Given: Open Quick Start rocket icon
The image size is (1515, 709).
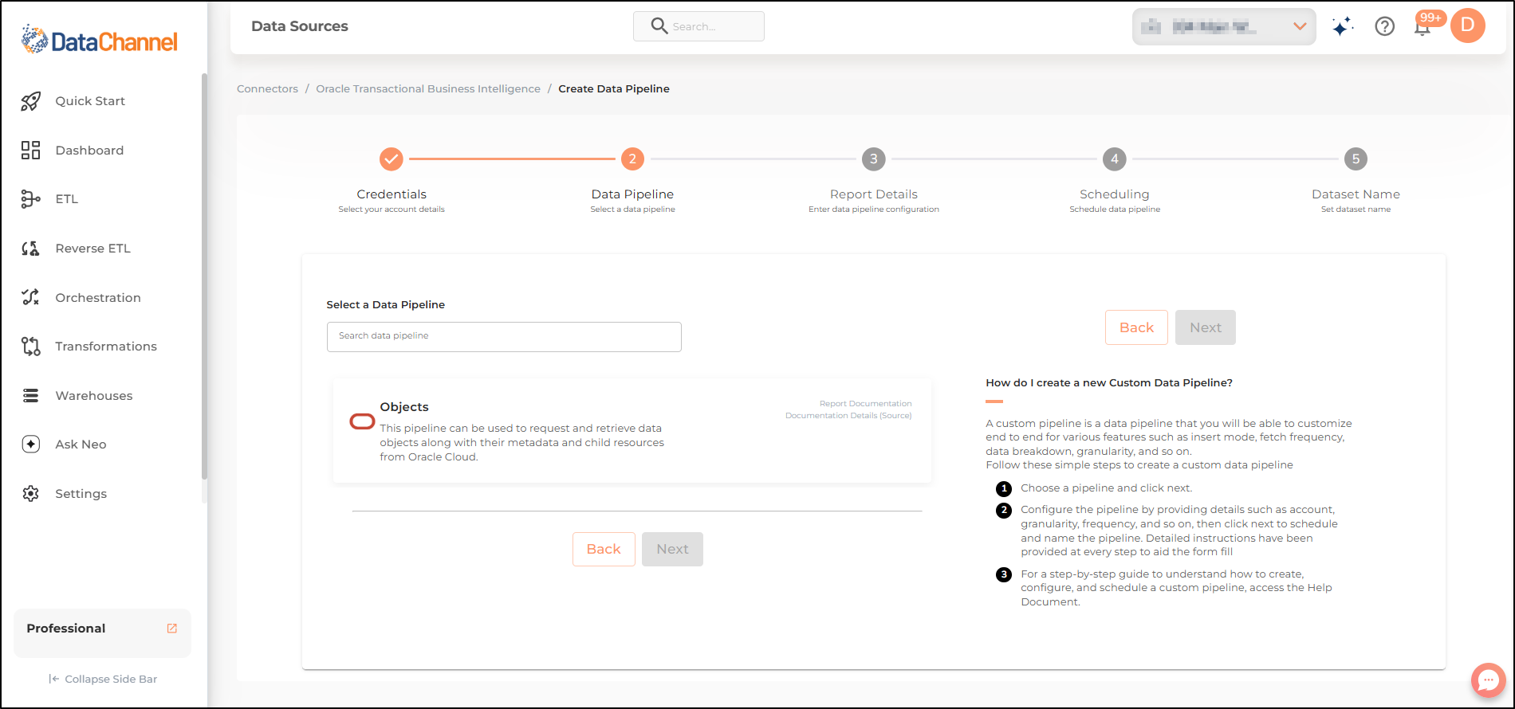Looking at the screenshot, I should [30, 101].
